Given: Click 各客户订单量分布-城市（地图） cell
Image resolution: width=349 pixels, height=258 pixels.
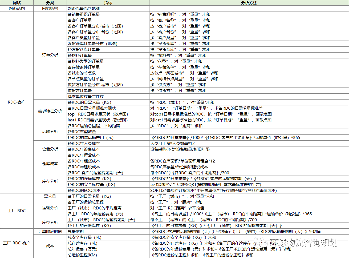Looking at the screenshot, I should click(108, 26).
